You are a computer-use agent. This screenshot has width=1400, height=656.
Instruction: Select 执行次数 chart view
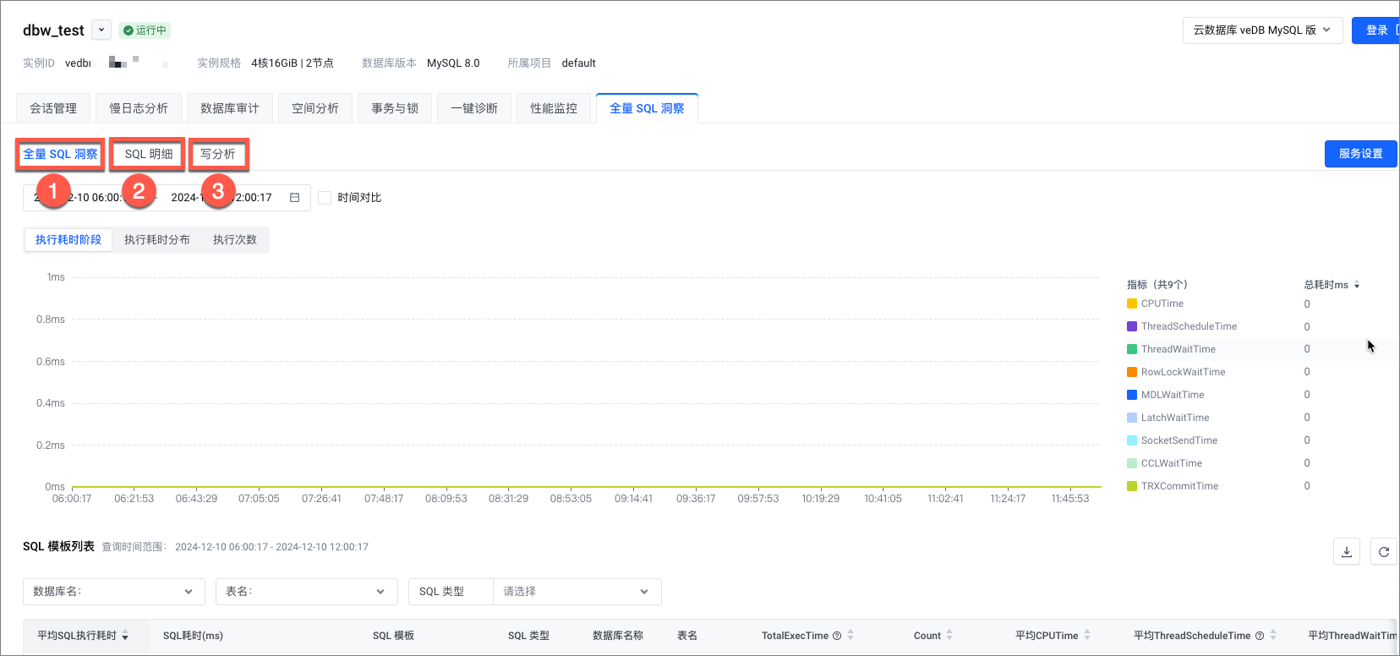[x=235, y=240]
